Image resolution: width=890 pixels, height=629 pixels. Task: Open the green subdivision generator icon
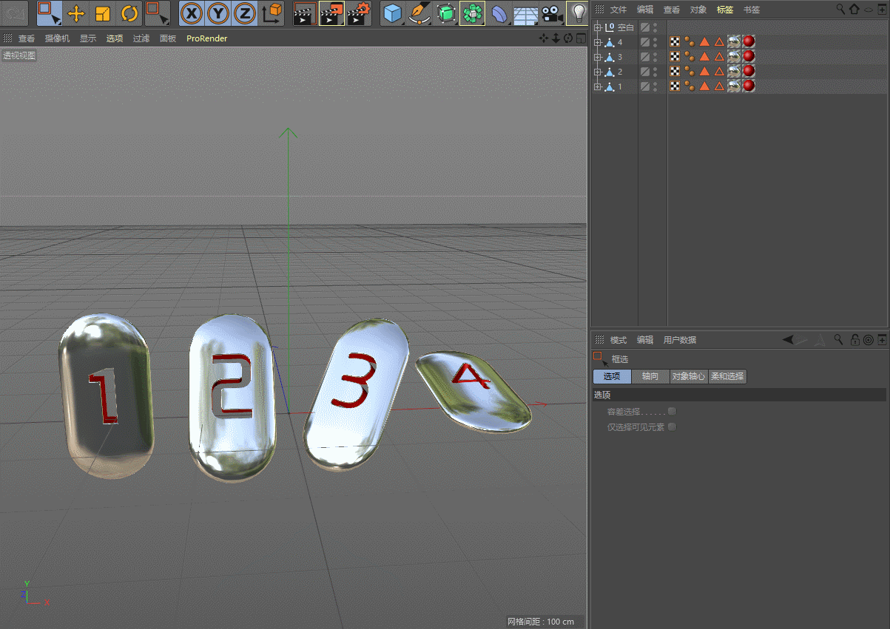pyautogui.click(x=446, y=13)
